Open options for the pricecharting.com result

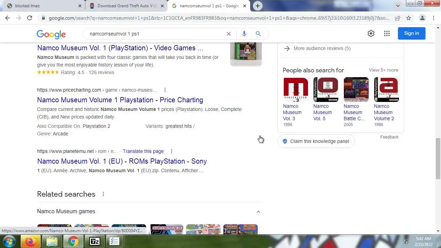point(165,90)
